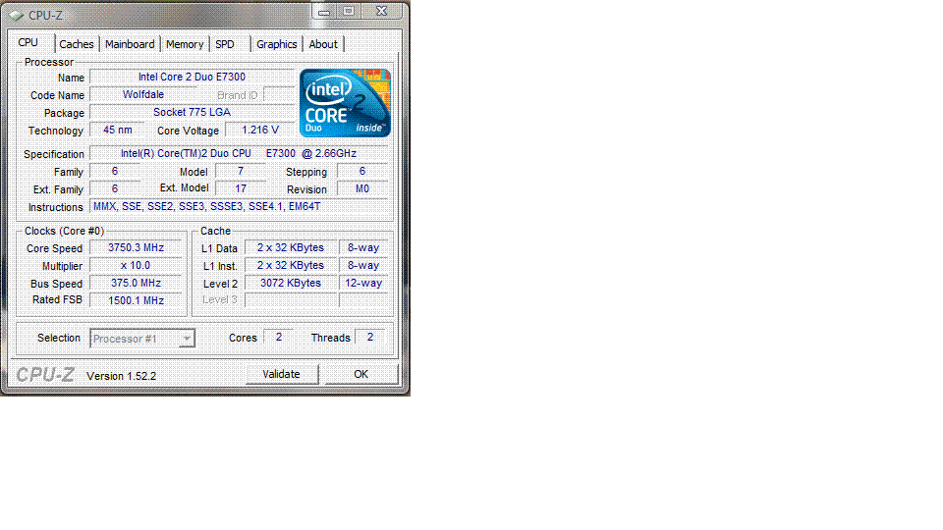
Task: Click the L1 Inst. size 2 x 32 KBytes
Action: coord(291,265)
